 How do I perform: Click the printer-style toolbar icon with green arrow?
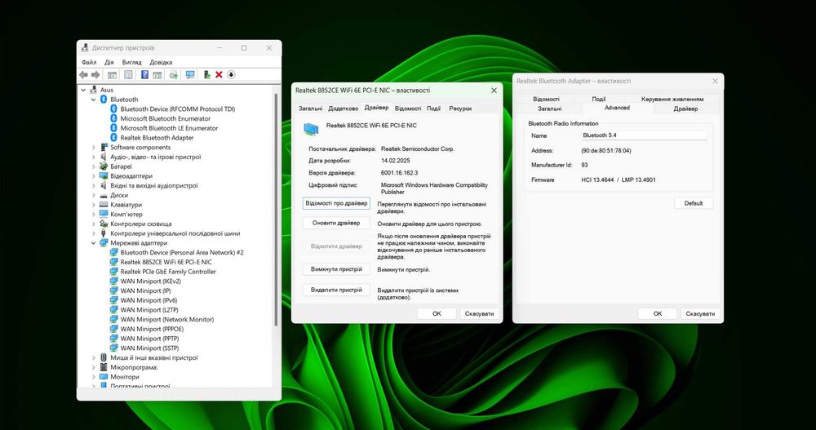[x=173, y=75]
